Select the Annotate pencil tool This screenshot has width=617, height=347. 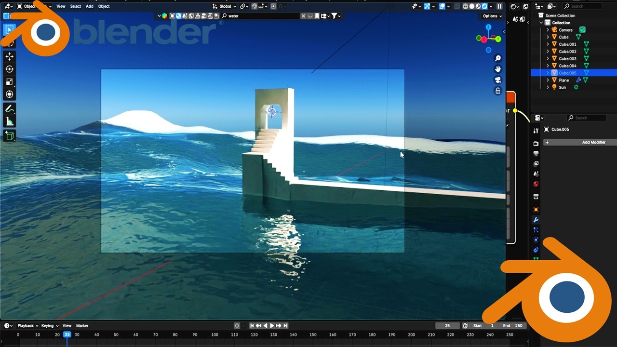pos(10,109)
